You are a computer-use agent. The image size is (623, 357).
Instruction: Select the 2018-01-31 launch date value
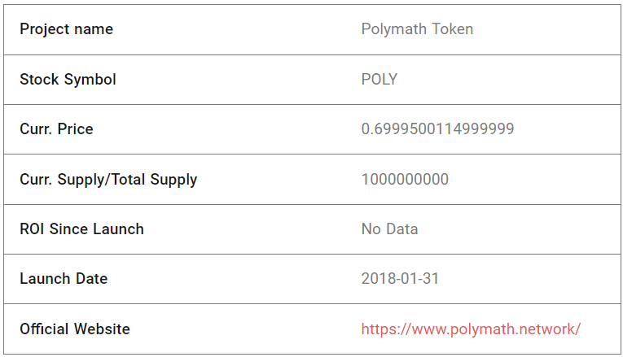coord(400,279)
